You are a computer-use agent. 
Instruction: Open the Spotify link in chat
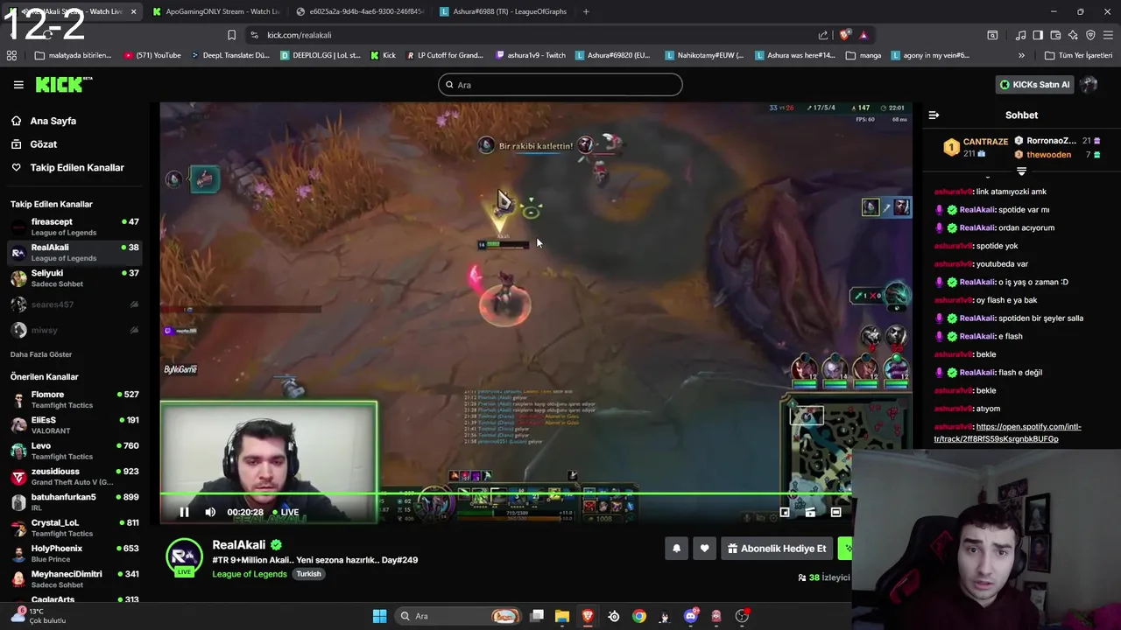click(1007, 432)
